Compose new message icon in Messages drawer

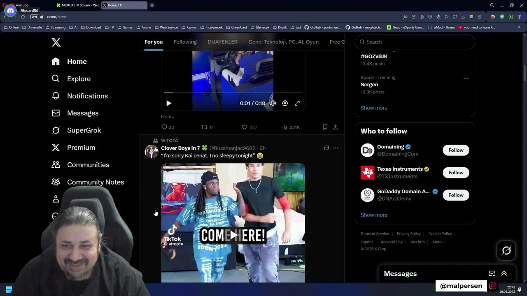tap(492, 274)
